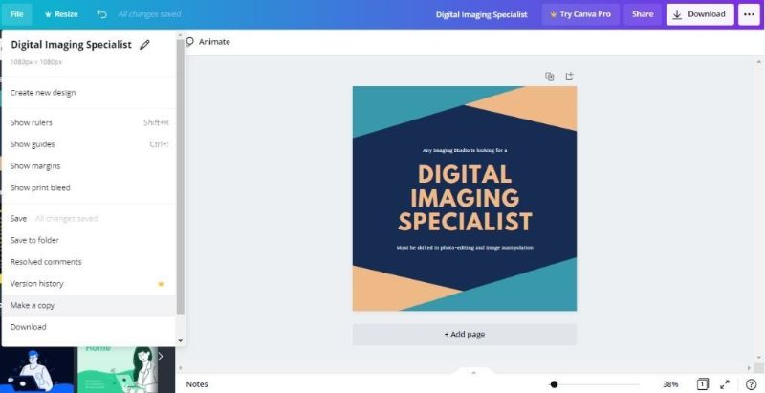Choose Version history in File menu
765x393 pixels.
click(x=37, y=283)
